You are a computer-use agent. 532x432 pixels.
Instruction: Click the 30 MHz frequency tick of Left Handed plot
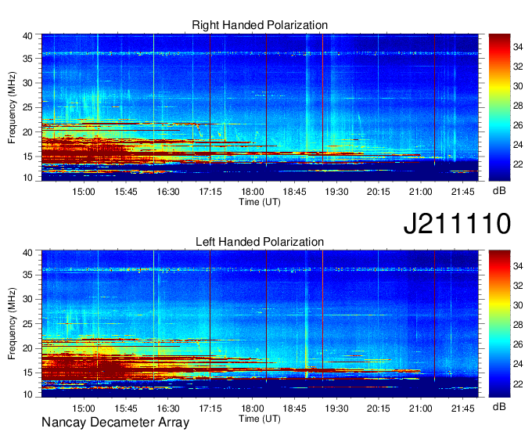[x=28, y=299]
